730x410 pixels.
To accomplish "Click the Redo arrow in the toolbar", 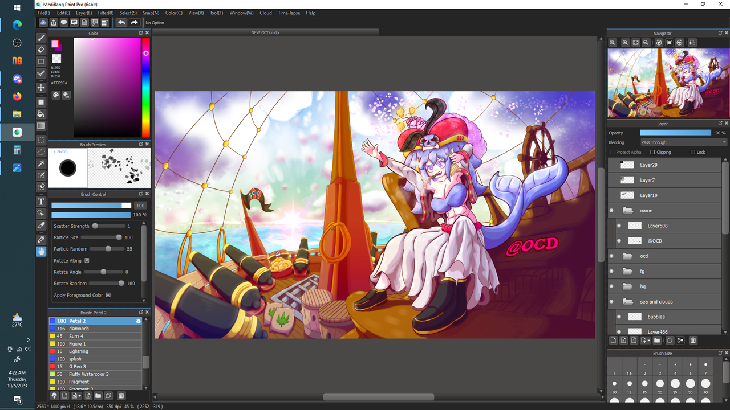I will pyautogui.click(x=134, y=23).
